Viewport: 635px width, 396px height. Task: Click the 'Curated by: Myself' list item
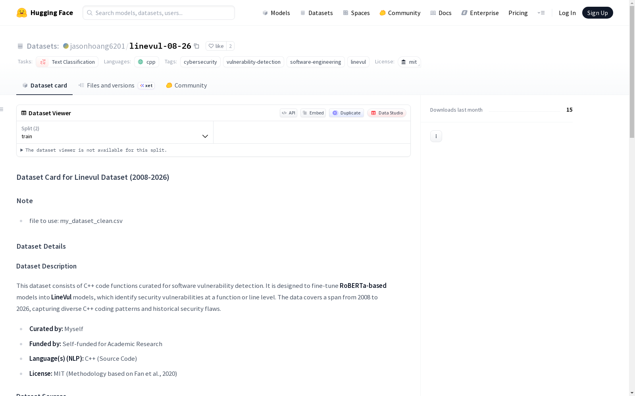(56, 329)
